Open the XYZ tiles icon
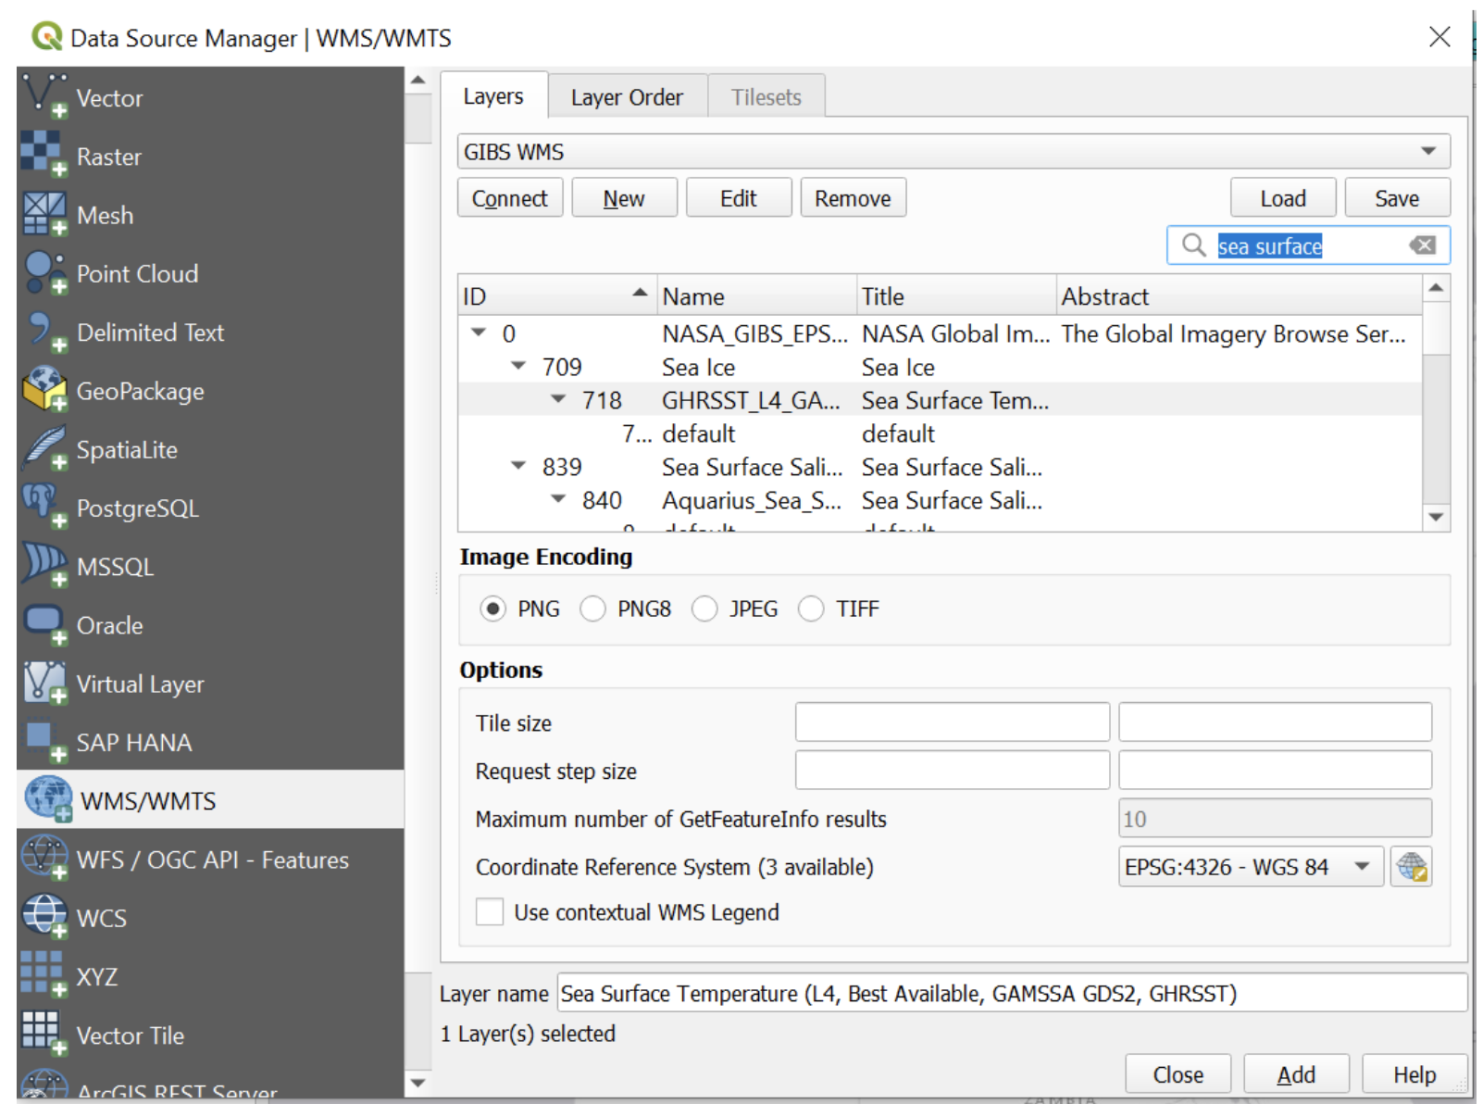Screen dimensions: 1483x1104 coord(44,975)
